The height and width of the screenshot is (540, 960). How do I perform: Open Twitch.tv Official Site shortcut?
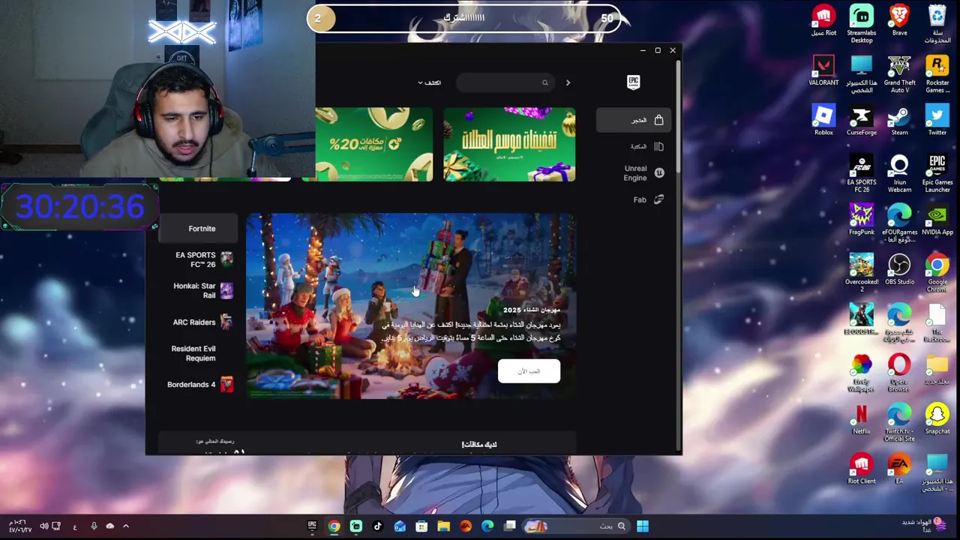[x=899, y=423]
